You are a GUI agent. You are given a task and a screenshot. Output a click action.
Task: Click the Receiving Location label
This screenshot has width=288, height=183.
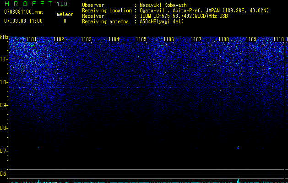click(107, 11)
